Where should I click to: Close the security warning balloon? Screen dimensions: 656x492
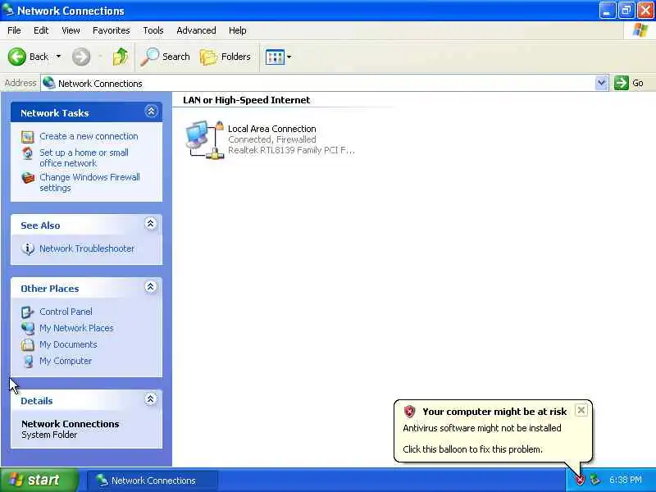[x=581, y=411]
